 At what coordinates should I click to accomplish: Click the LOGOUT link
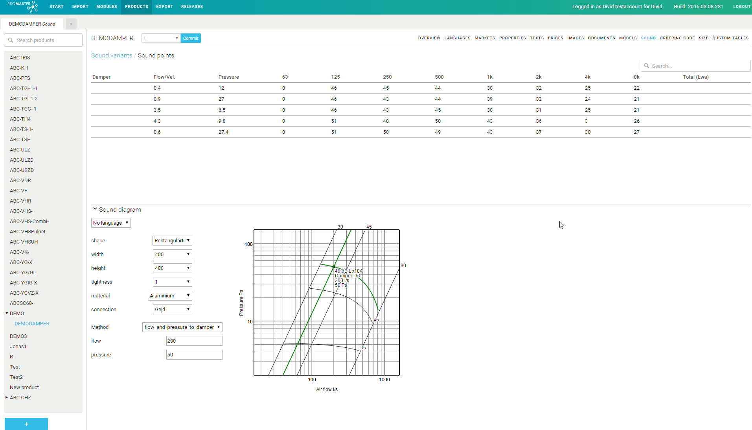click(742, 7)
